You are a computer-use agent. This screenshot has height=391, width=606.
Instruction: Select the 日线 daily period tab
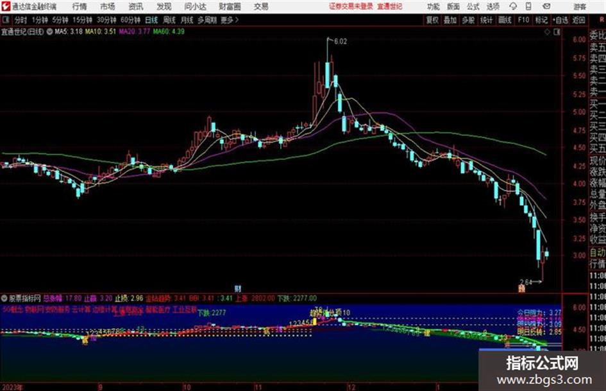151,20
